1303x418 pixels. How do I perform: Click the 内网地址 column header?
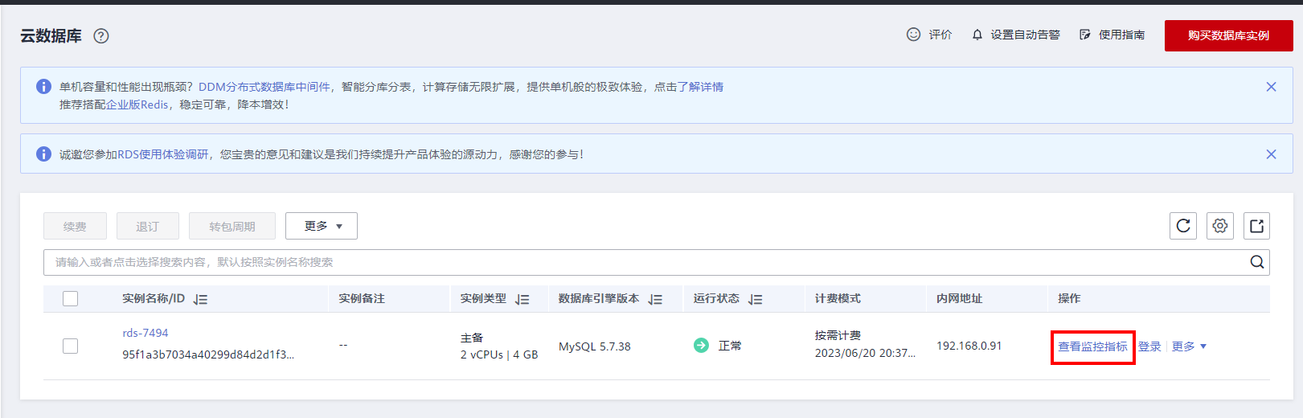959,298
